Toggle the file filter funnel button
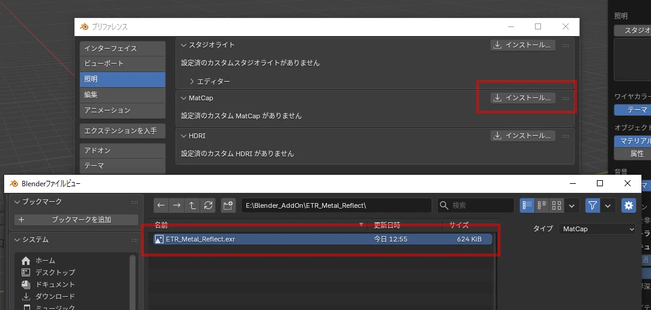The height and width of the screenshot is (310, 651). (593, 205)
